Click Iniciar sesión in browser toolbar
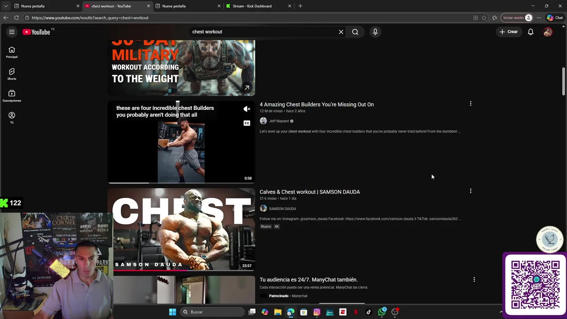 click(517, 18)
